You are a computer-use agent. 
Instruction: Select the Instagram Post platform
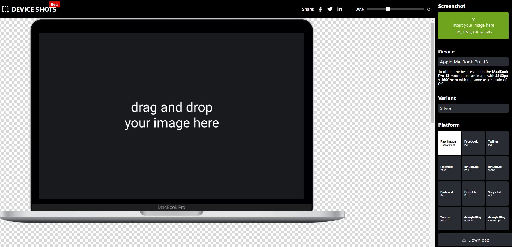pyautogui.click(x=473, y=168)
